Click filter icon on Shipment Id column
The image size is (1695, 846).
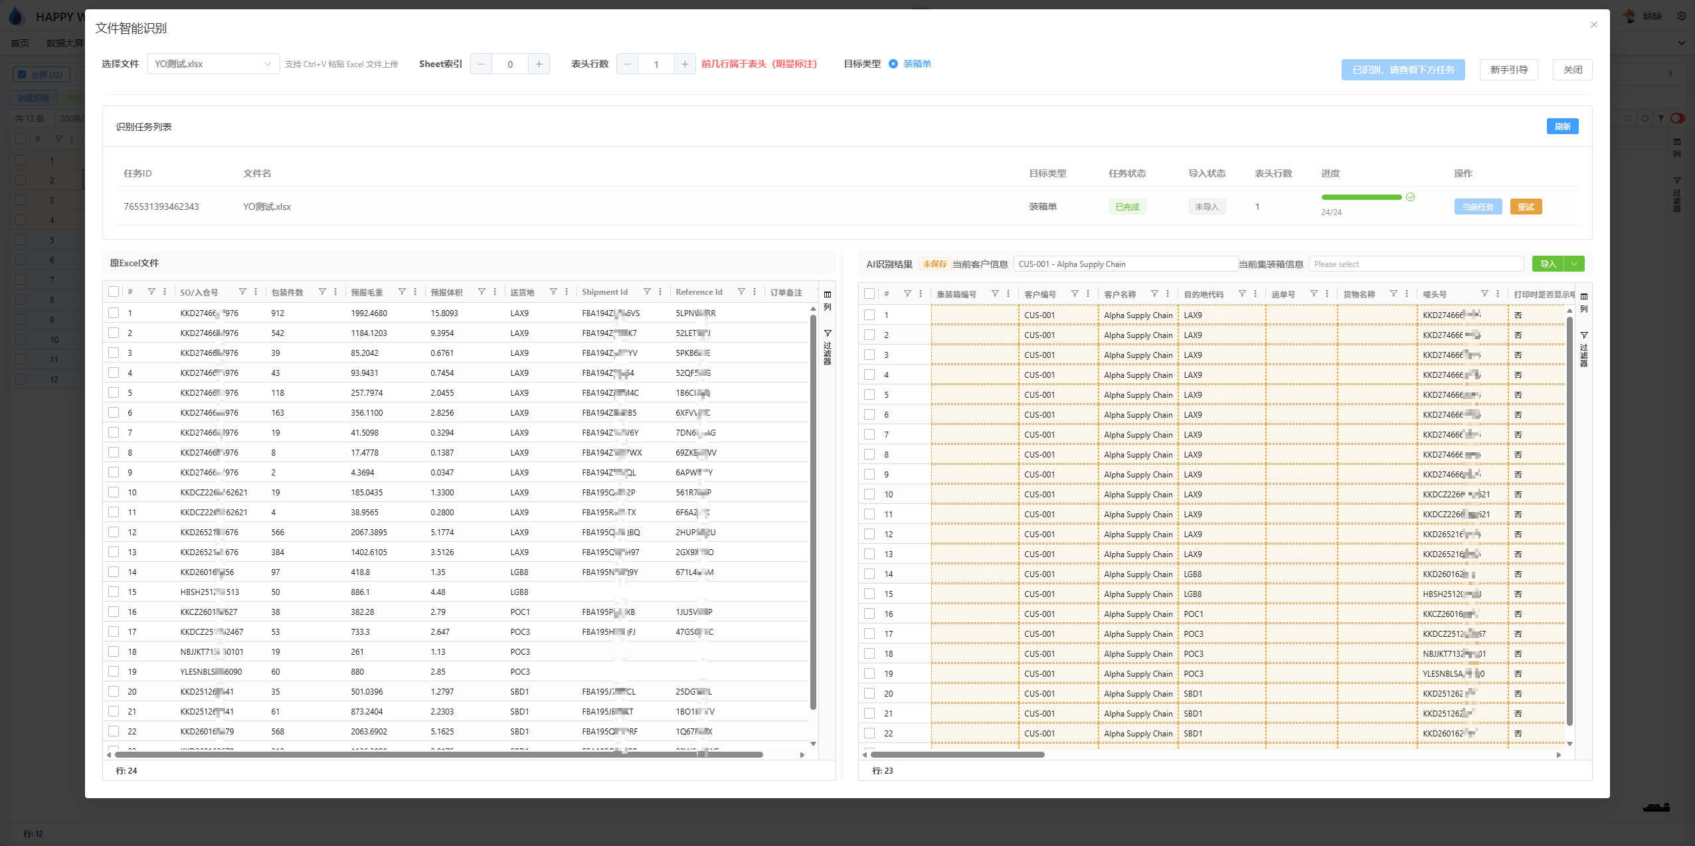[647, 292]
